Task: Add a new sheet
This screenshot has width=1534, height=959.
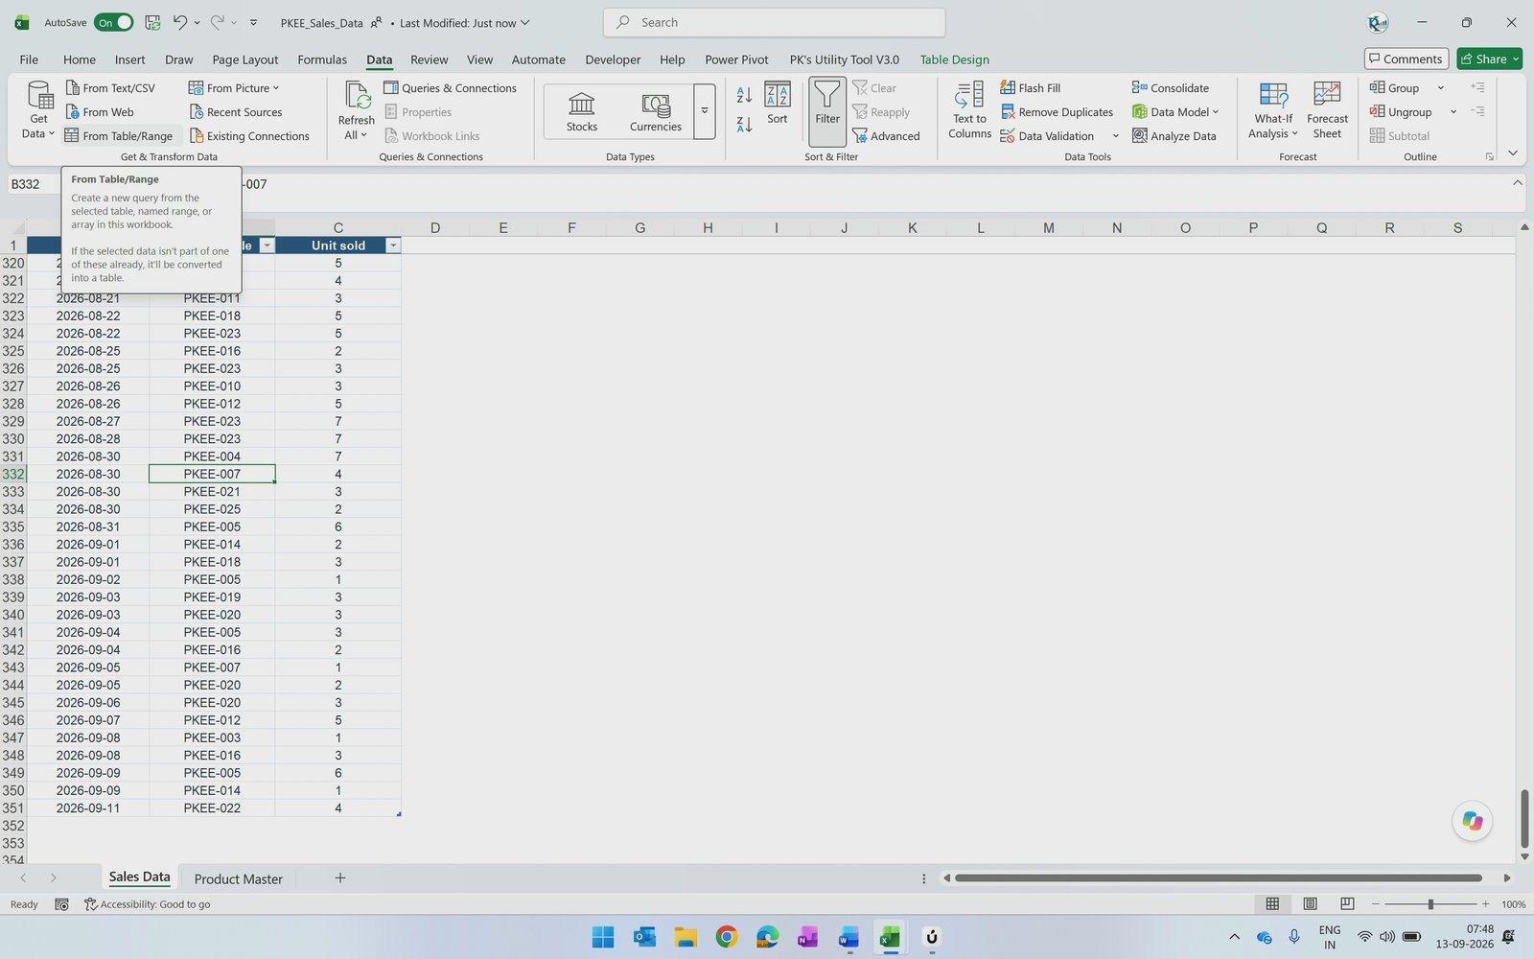Action: 339,877
